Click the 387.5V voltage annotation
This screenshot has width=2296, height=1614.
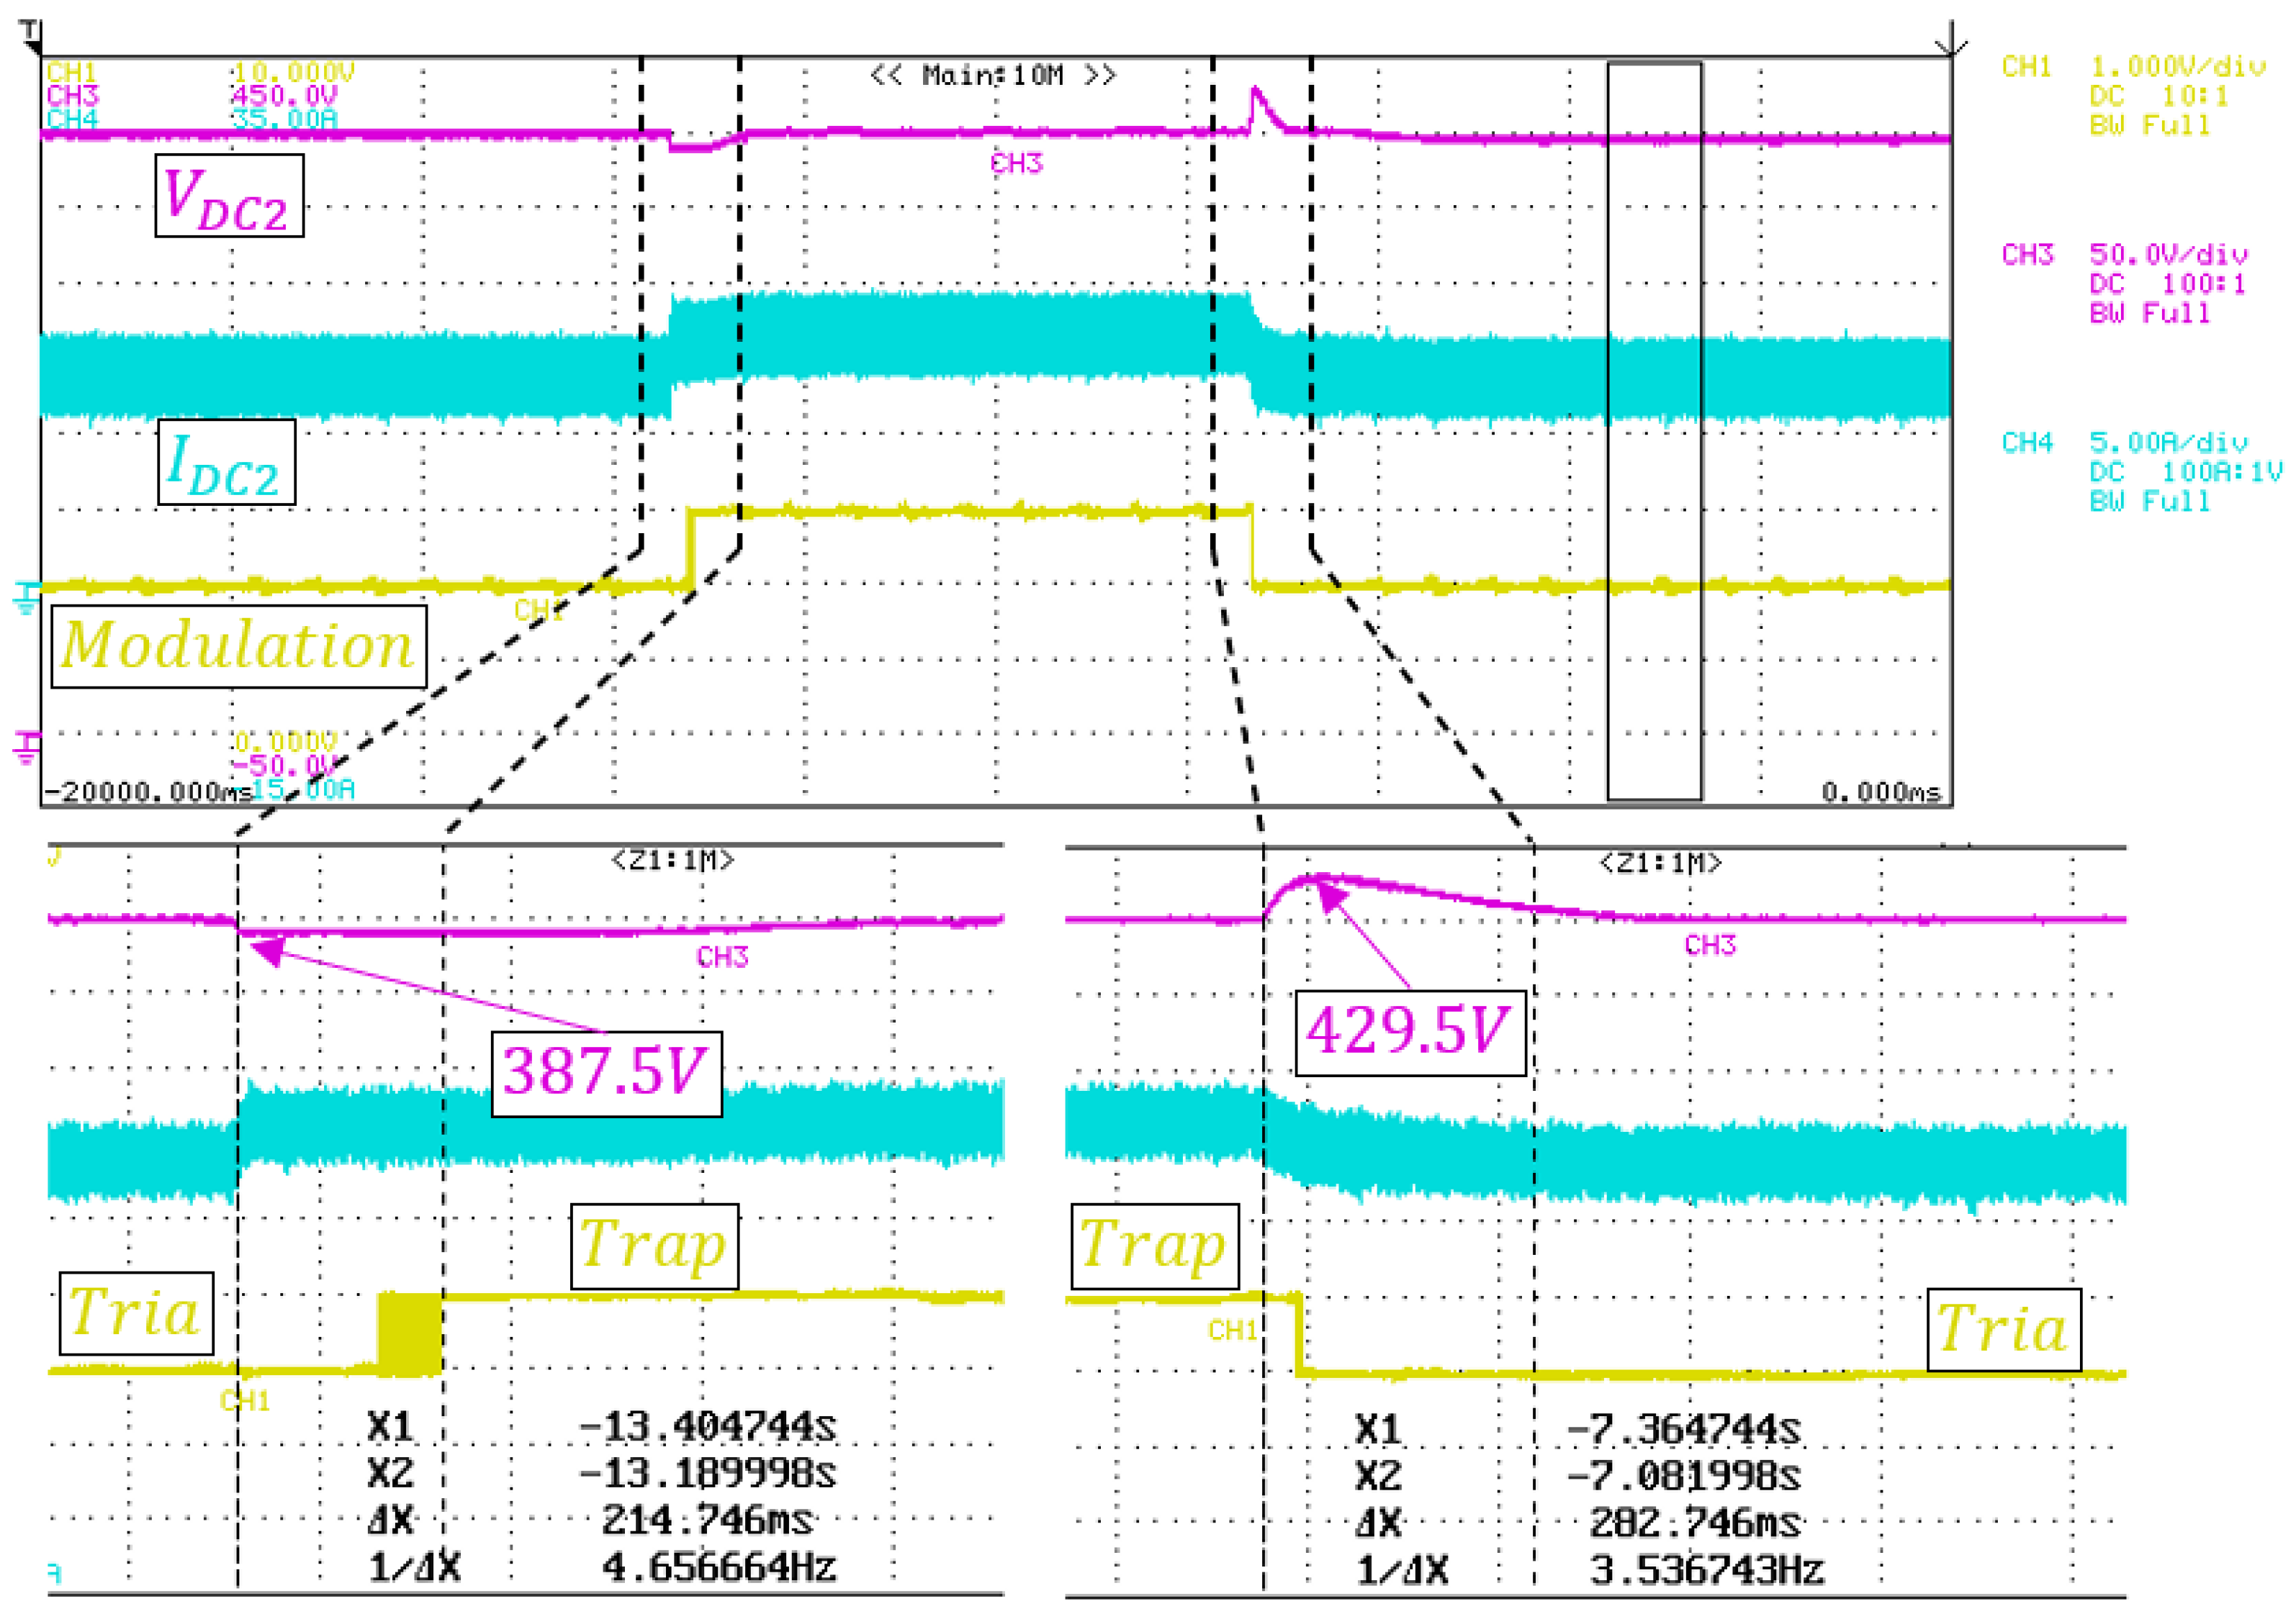click(606, 1074)
